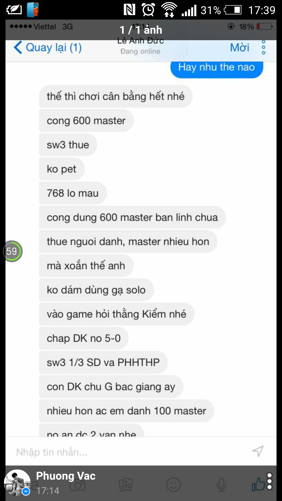Open the three-dot menu beside Mời

pos(263,47)
